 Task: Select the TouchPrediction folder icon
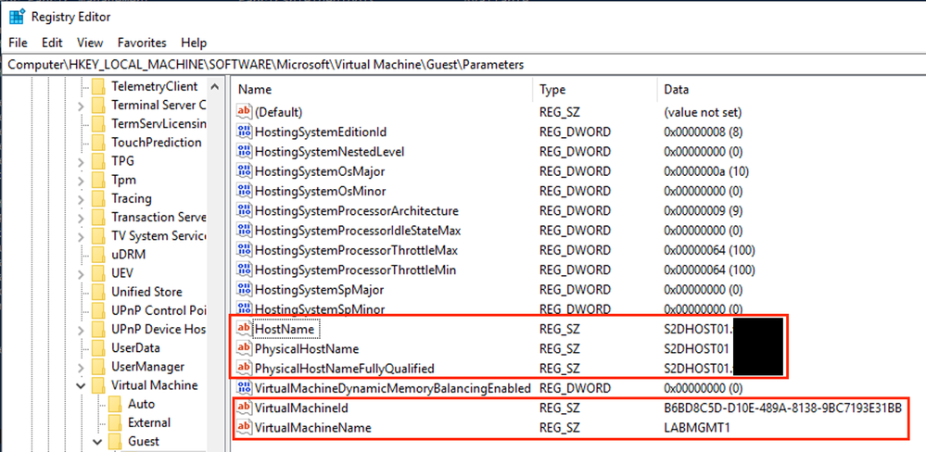[x=98, y=143]
